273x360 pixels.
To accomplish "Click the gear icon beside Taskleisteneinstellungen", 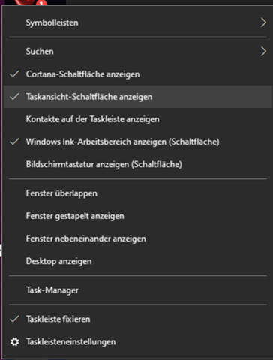I will pos(15,341).
